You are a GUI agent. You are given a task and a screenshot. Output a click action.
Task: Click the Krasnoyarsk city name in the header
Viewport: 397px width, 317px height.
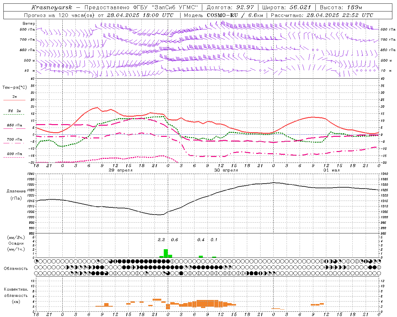click(x=52, y=7)
